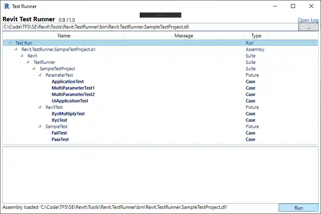Select MultiParameterTest1 in the tree
Image resolution: width=321 pixels, height=214 pixels.
tap(73, 88)
